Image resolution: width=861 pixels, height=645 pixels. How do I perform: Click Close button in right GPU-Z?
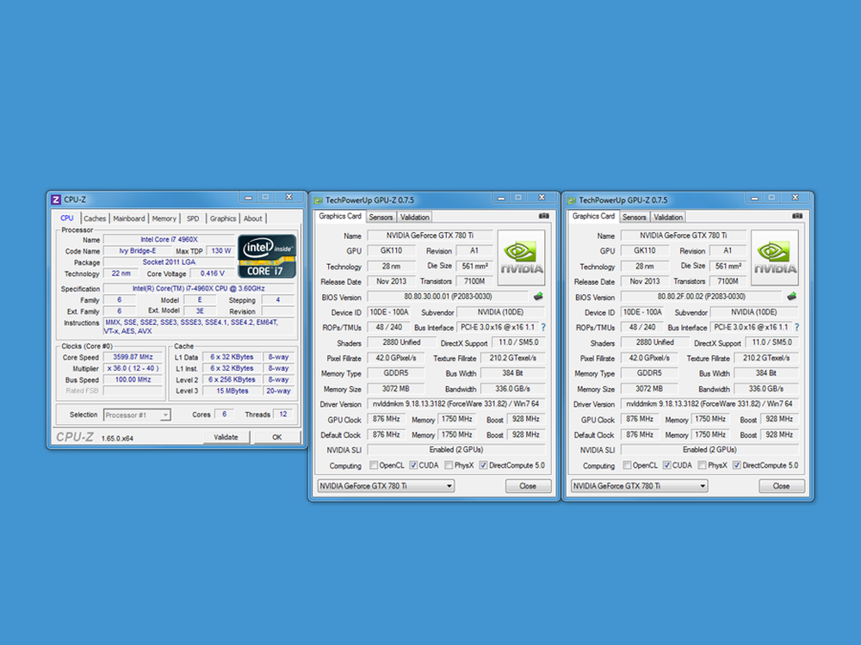click(782, 486)
